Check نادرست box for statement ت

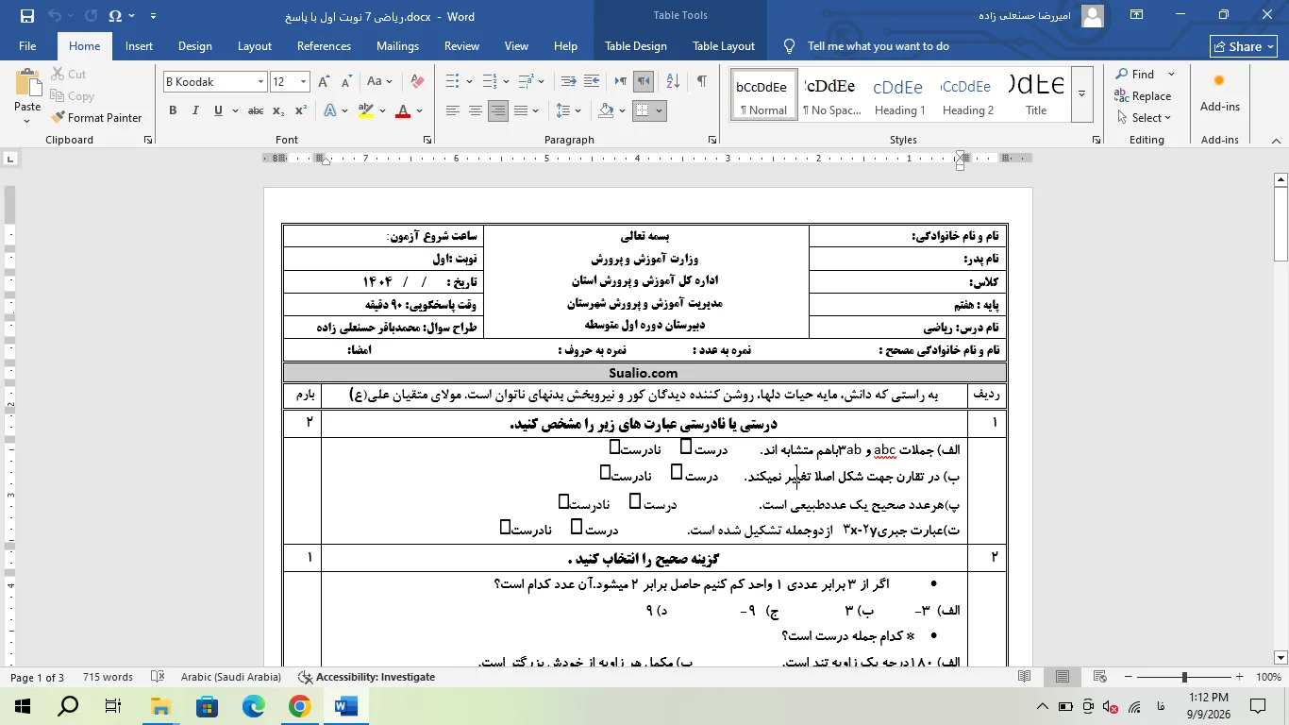(506, 527)
